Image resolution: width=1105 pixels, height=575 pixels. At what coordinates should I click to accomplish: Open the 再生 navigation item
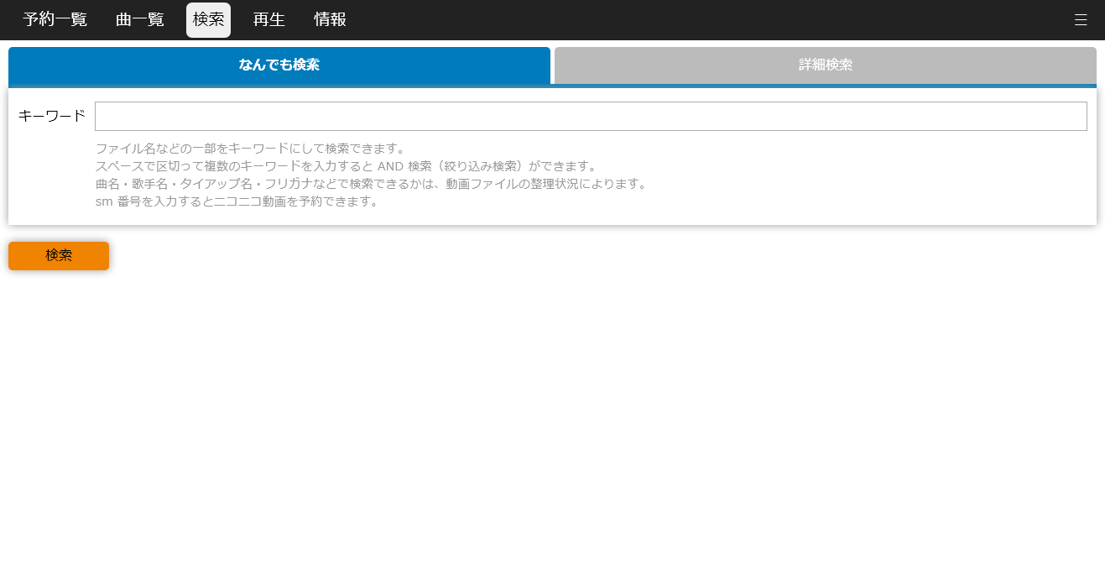(269, 20)
